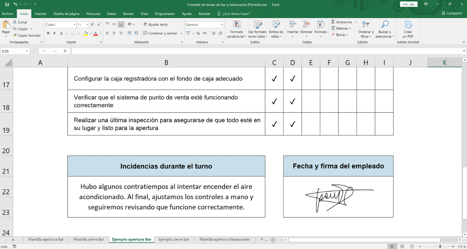Click the Insert Function fx icon
Viewport: 467px width, 249px height.
tap(65, 51)
